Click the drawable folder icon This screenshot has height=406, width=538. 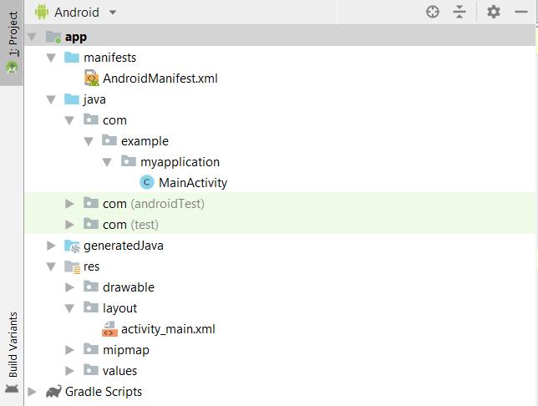[x=91, y=287]
